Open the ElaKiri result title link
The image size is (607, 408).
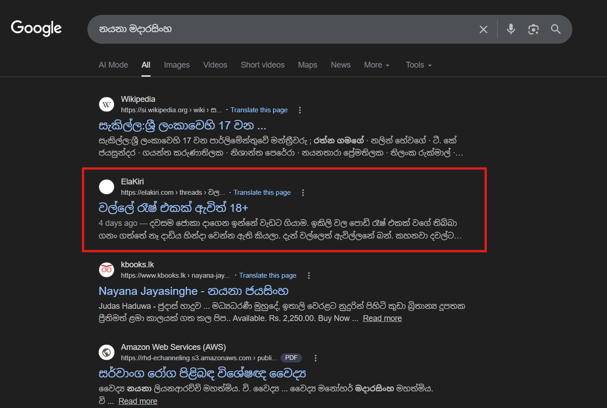point(173,207)
